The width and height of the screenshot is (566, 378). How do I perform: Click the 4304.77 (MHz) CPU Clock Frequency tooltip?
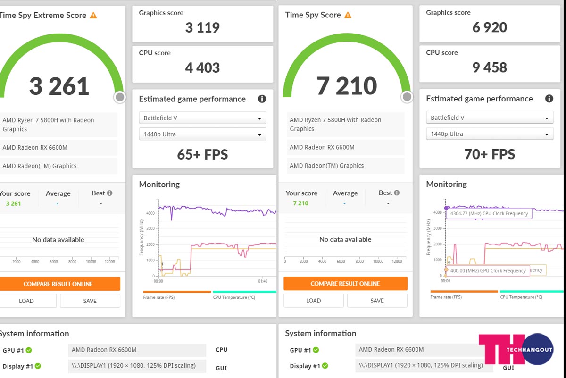click(x=490, y=214)
